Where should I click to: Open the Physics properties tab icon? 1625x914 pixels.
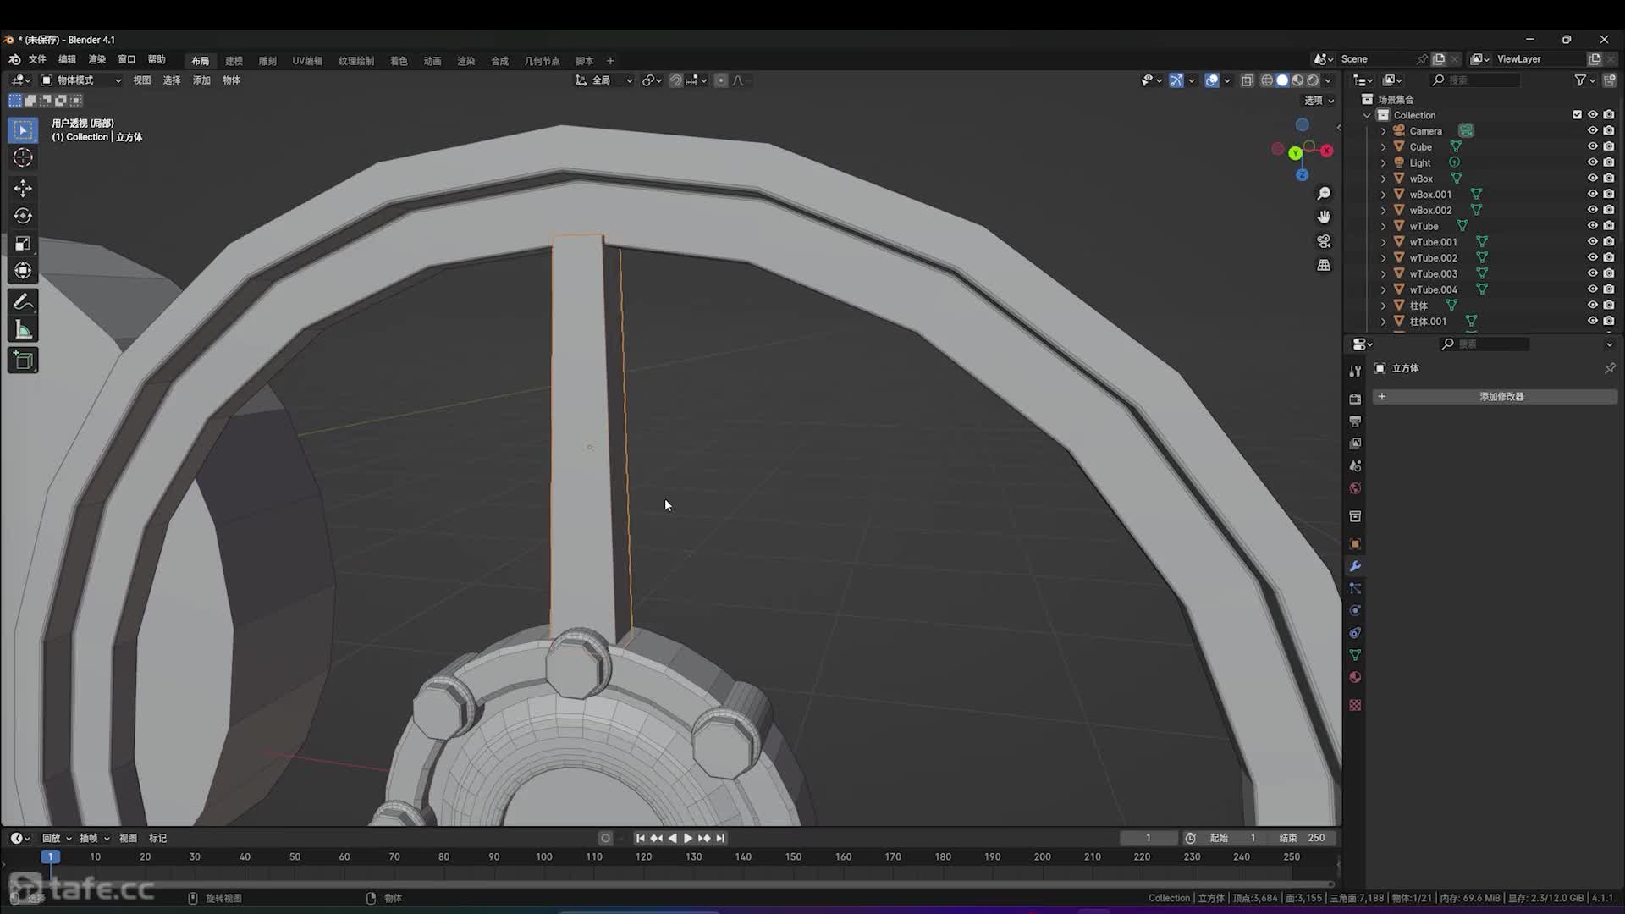pos(1355,610)
